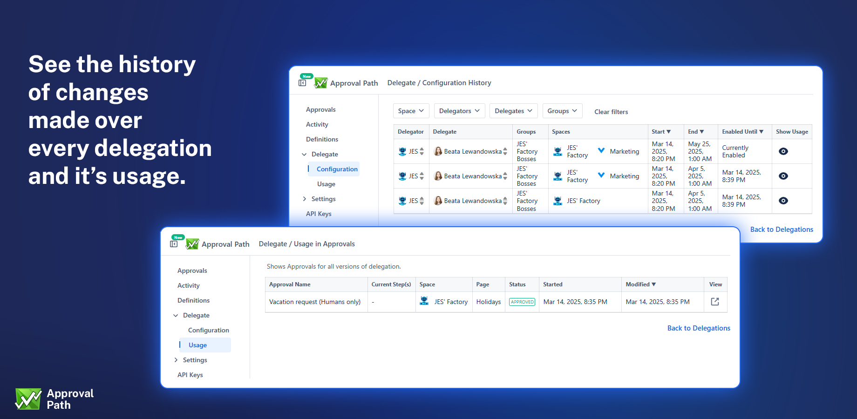
Task: Collapse sidebar icon in Usage in Approvals window
Action: [174, 244]
